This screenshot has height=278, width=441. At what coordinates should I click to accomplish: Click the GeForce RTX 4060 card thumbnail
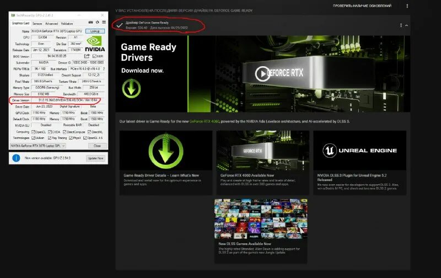pyautogui.click(x=263, y=150)
